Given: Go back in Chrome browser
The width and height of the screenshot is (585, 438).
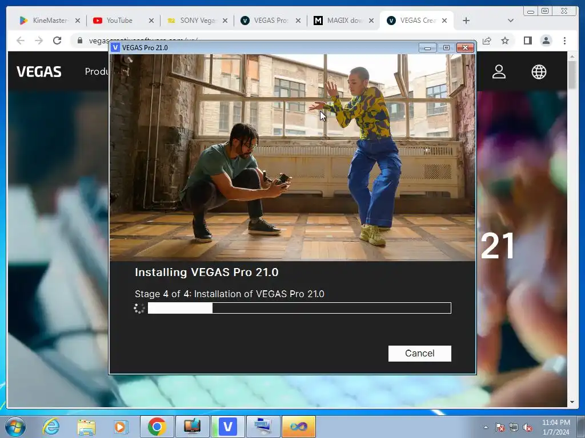Looking at the screenshot, I should pyautogui.click(x=21, y=40).
